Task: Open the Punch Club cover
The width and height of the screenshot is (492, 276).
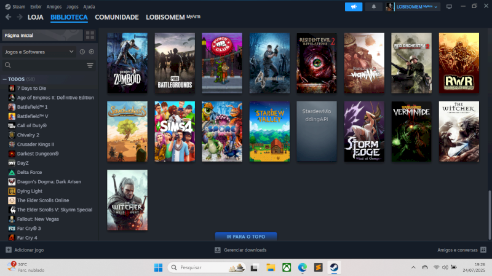Action: pos(222,63)
